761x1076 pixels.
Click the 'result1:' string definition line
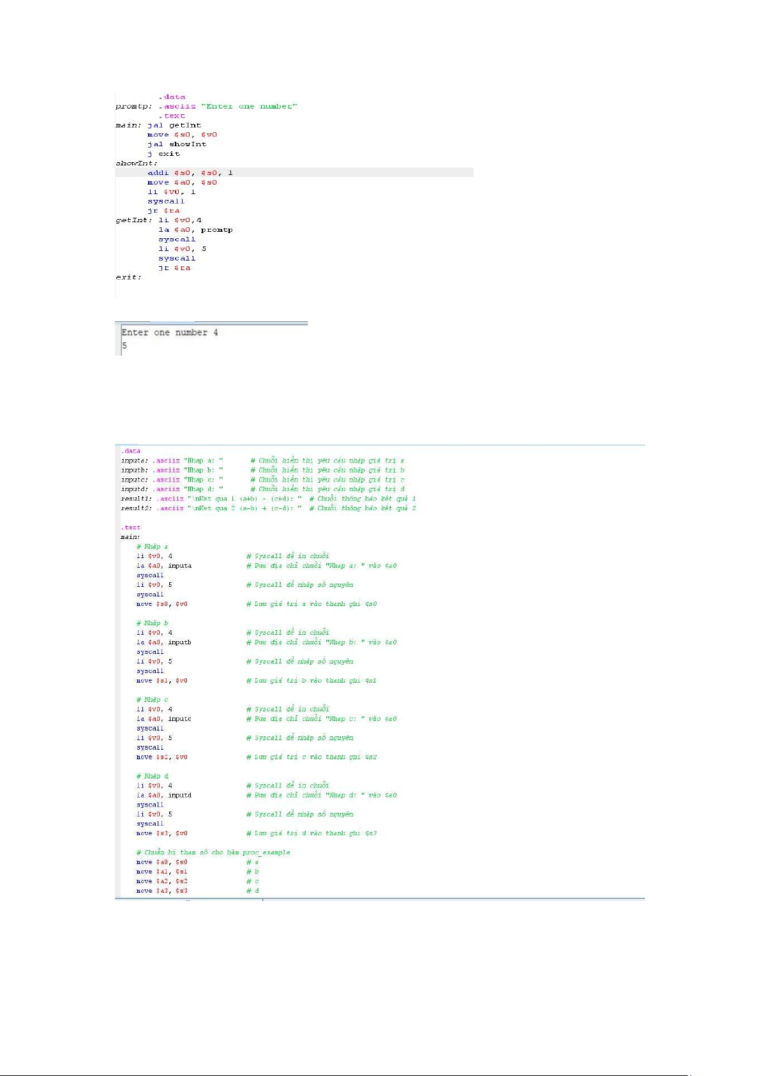pos(211,499)
